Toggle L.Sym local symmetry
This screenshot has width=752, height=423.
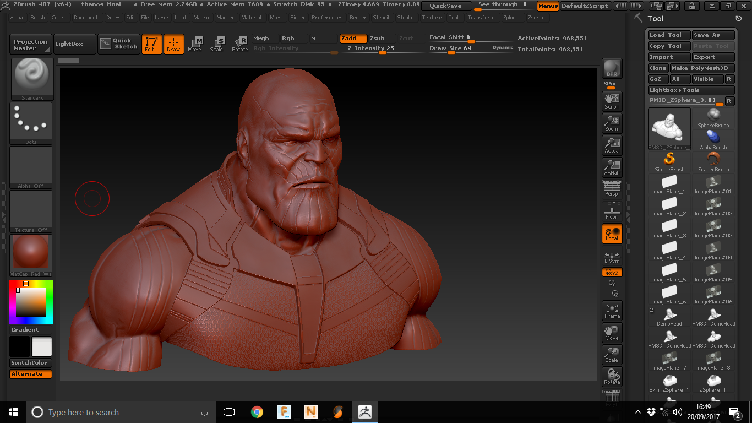point(612,257)
